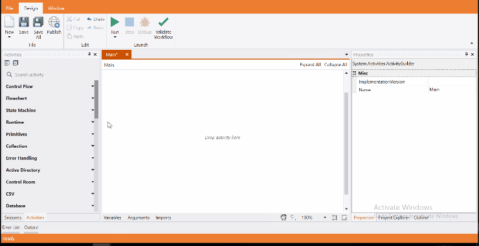Click the Redo arrow
Viewport: 479px width, 246px height.
(x=89, y=27)
